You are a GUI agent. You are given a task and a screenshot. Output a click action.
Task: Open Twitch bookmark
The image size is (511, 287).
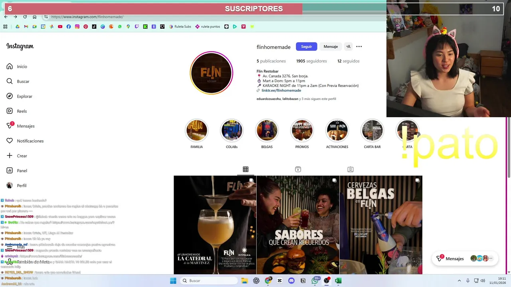[x=137, y=27]
